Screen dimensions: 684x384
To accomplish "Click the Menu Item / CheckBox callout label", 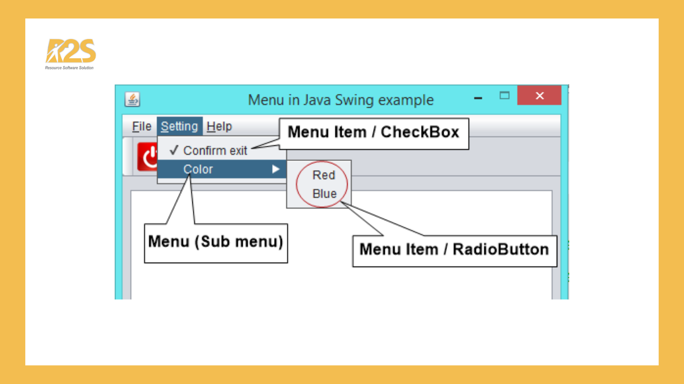I will [x=374, y=133].
